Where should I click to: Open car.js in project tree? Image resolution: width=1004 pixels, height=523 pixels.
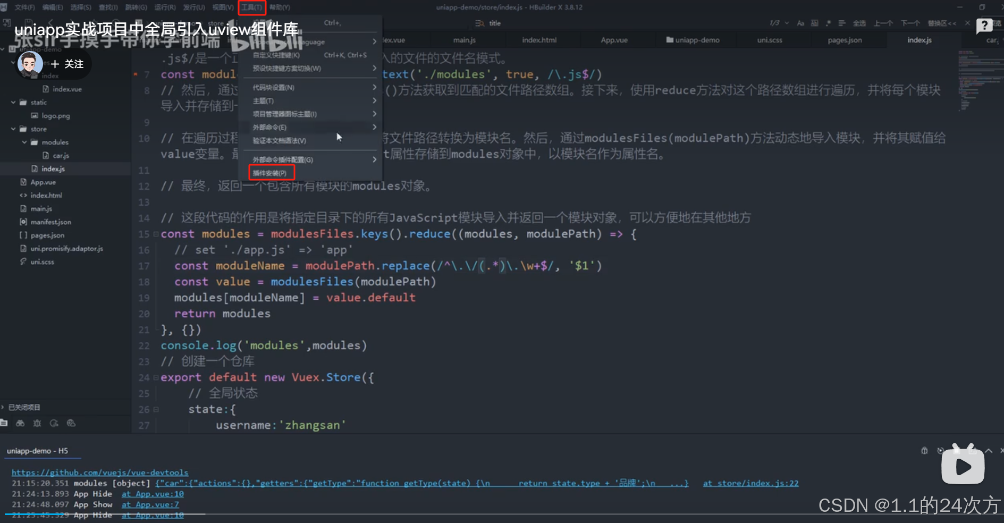click(61, 155)
